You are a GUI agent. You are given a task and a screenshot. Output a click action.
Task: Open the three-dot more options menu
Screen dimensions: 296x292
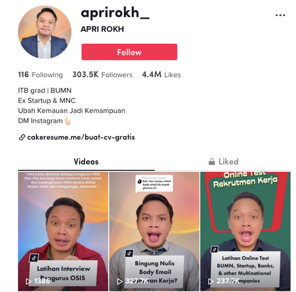point(280,15)
